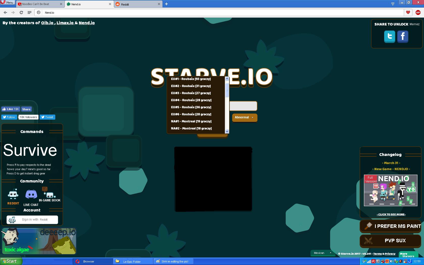The image size is (424, 265).
Task: Click the Twitter Follow button
Action: click(9, 117)
